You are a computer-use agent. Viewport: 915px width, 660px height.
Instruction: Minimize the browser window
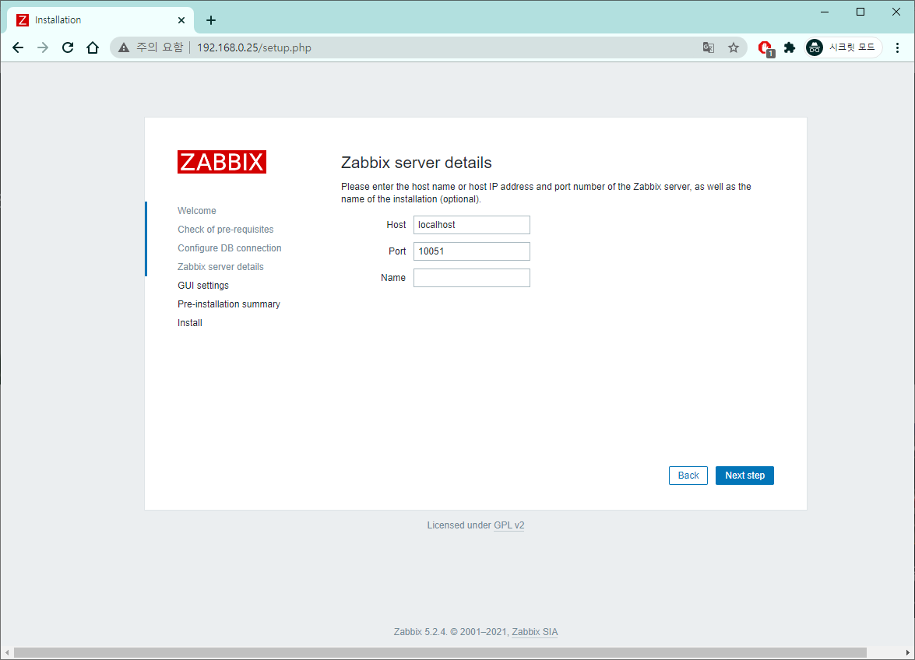pos(825,12)
